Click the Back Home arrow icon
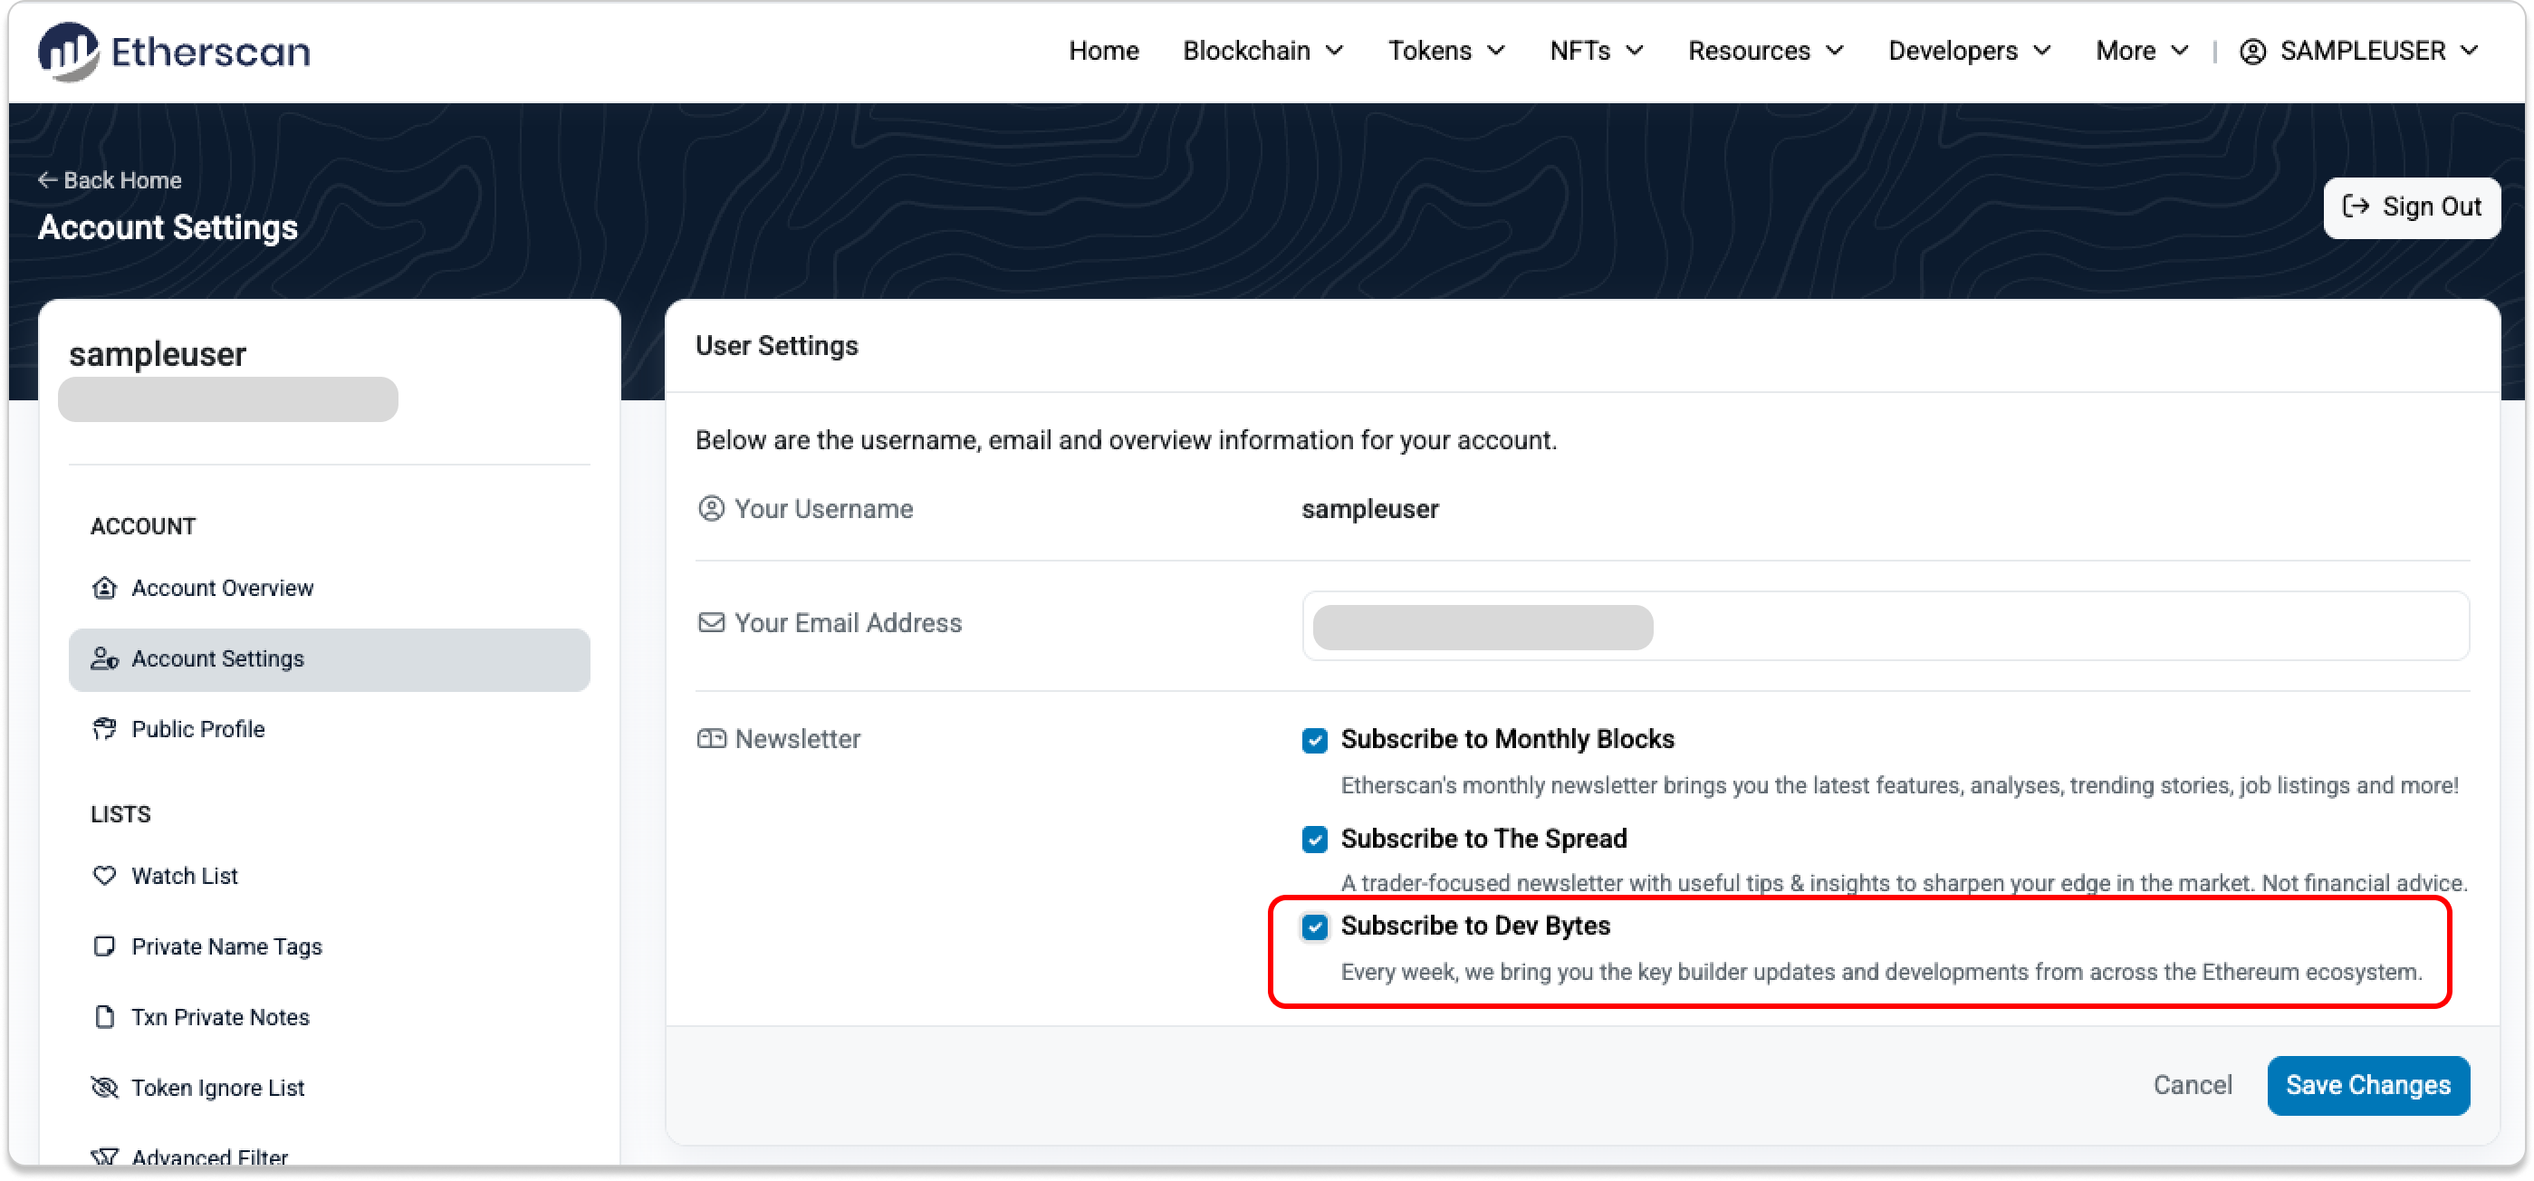The image size is (2534, 1181). tap(47, 180)
